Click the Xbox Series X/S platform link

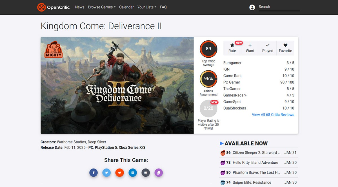[132, 148]
